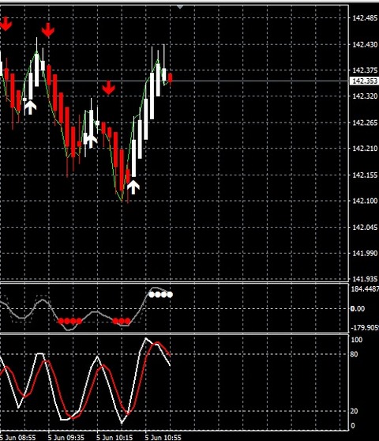Select the current price label 142.353

(x=364, y=81)
